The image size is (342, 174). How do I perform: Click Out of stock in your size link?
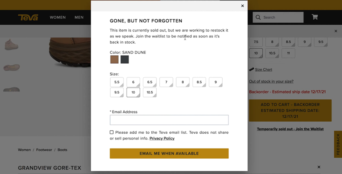271,81
